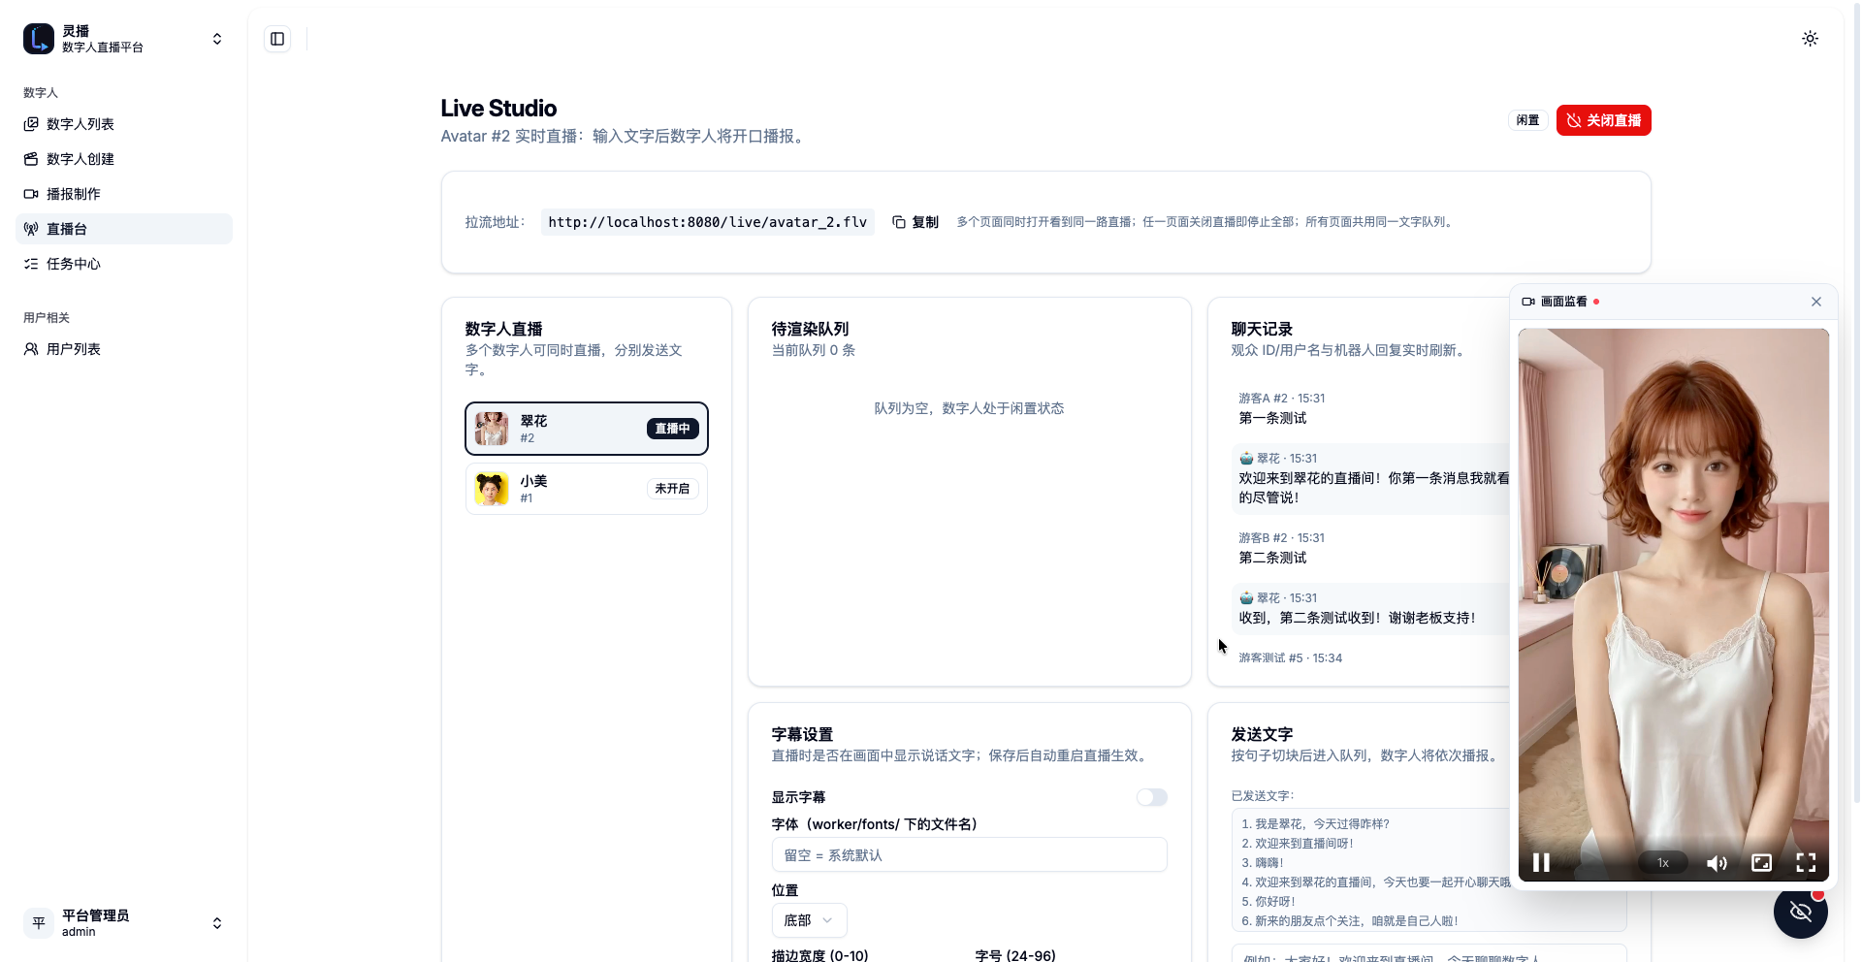Click the 游客B #2 message 第二条测试
The width and height of the screenshot is (1862, 962).
coord(1272,558)
